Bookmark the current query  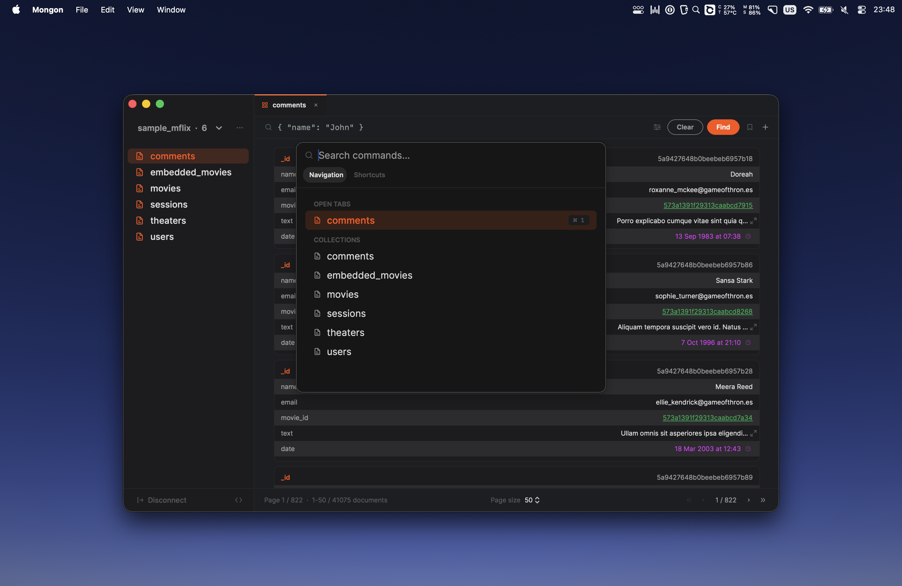tap(750, 127)
